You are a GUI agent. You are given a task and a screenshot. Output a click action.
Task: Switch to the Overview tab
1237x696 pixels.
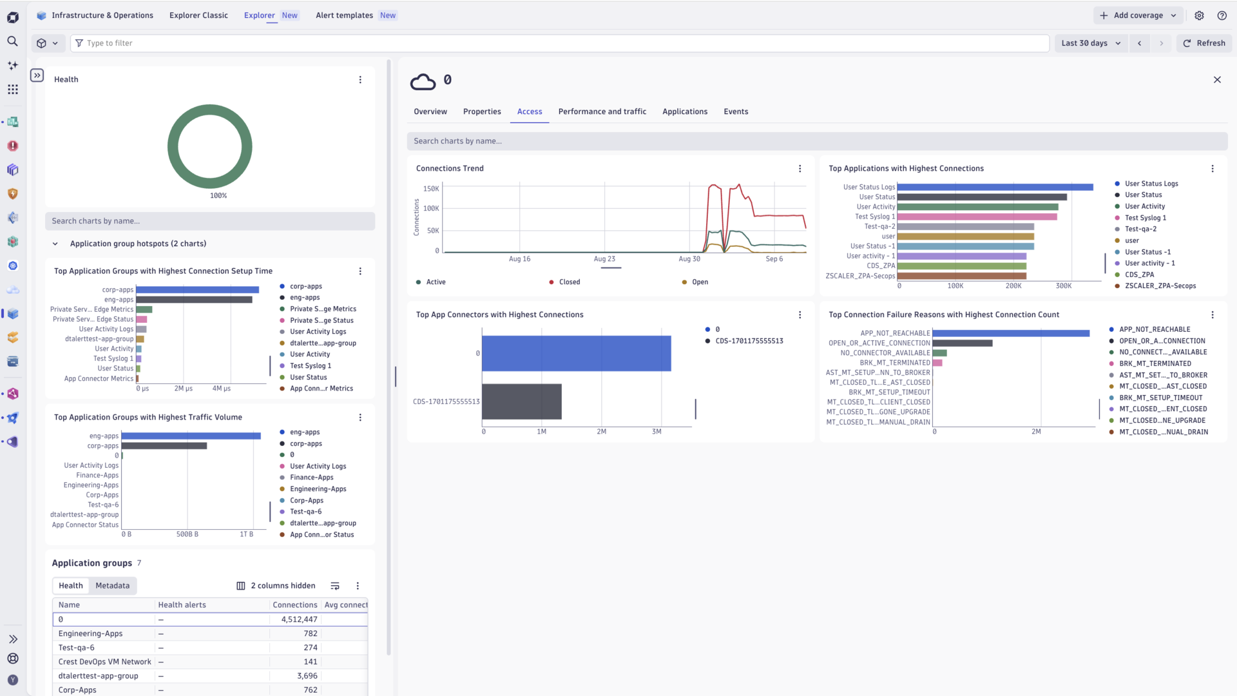(x=430, y=111)
